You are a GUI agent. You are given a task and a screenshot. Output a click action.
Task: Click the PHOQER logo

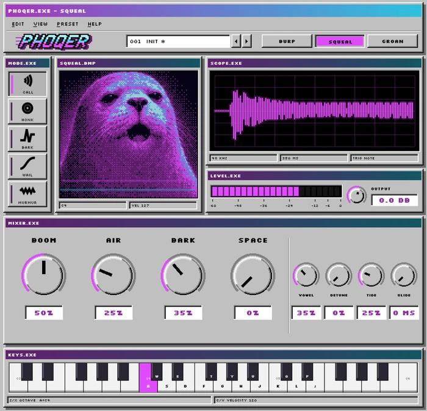click(x=54, y=42)
